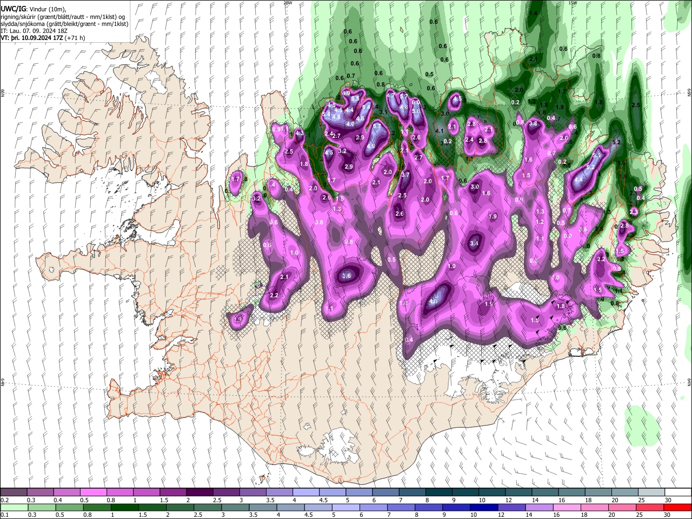692x519 pixels.
Task: Click the '12' label in the lower legend row
Action: click(501, 515)
